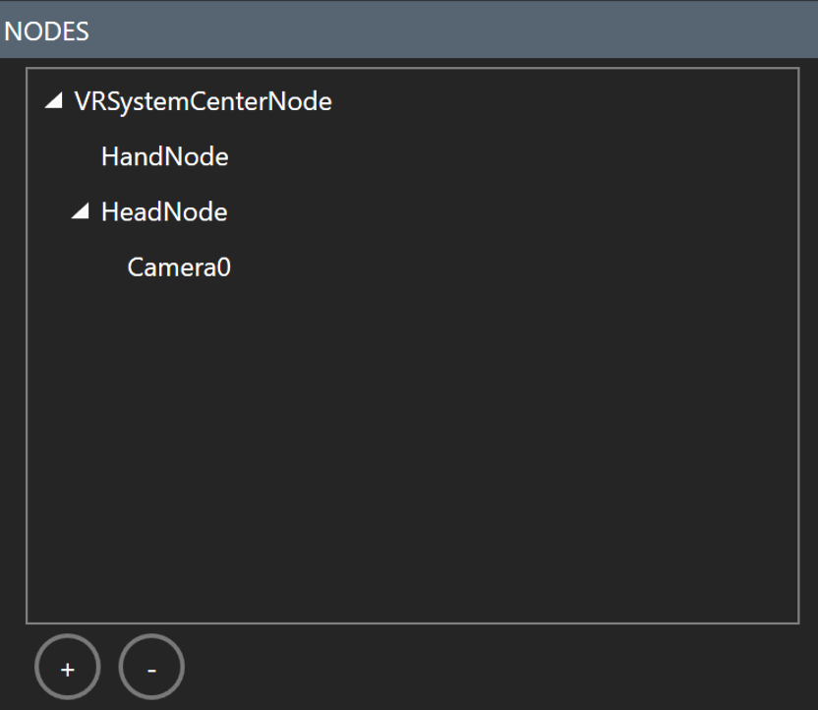The image size is (818, 710).
Task: Hide Camera0 by collapsing HeadNode arrow
Action: coord(81,210)
